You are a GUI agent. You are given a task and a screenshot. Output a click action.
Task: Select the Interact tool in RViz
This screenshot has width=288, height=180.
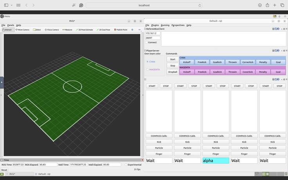[7, 30]
